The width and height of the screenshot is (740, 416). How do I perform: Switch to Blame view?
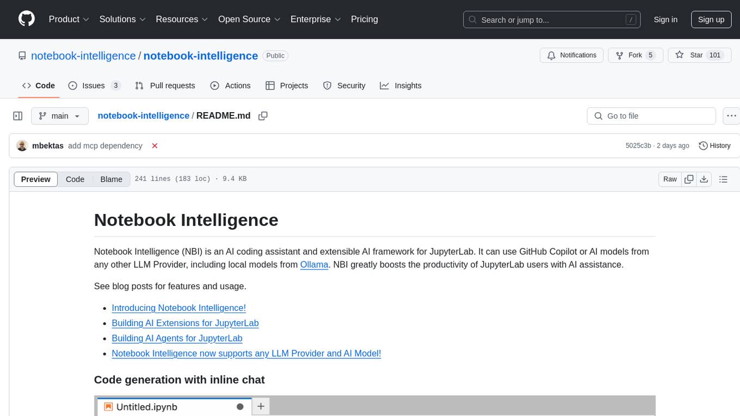tap(112, 179)
